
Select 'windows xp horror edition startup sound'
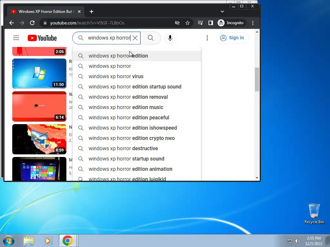tap(137, 87)
